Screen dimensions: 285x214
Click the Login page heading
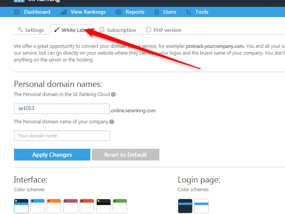(x=199, y=180)
